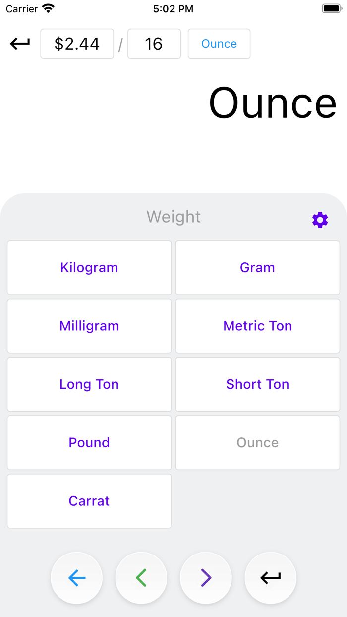The height and width of the screenshot is (617, 347).
Task: Select the Carrat unit option
Action: (x=89, y=501)
